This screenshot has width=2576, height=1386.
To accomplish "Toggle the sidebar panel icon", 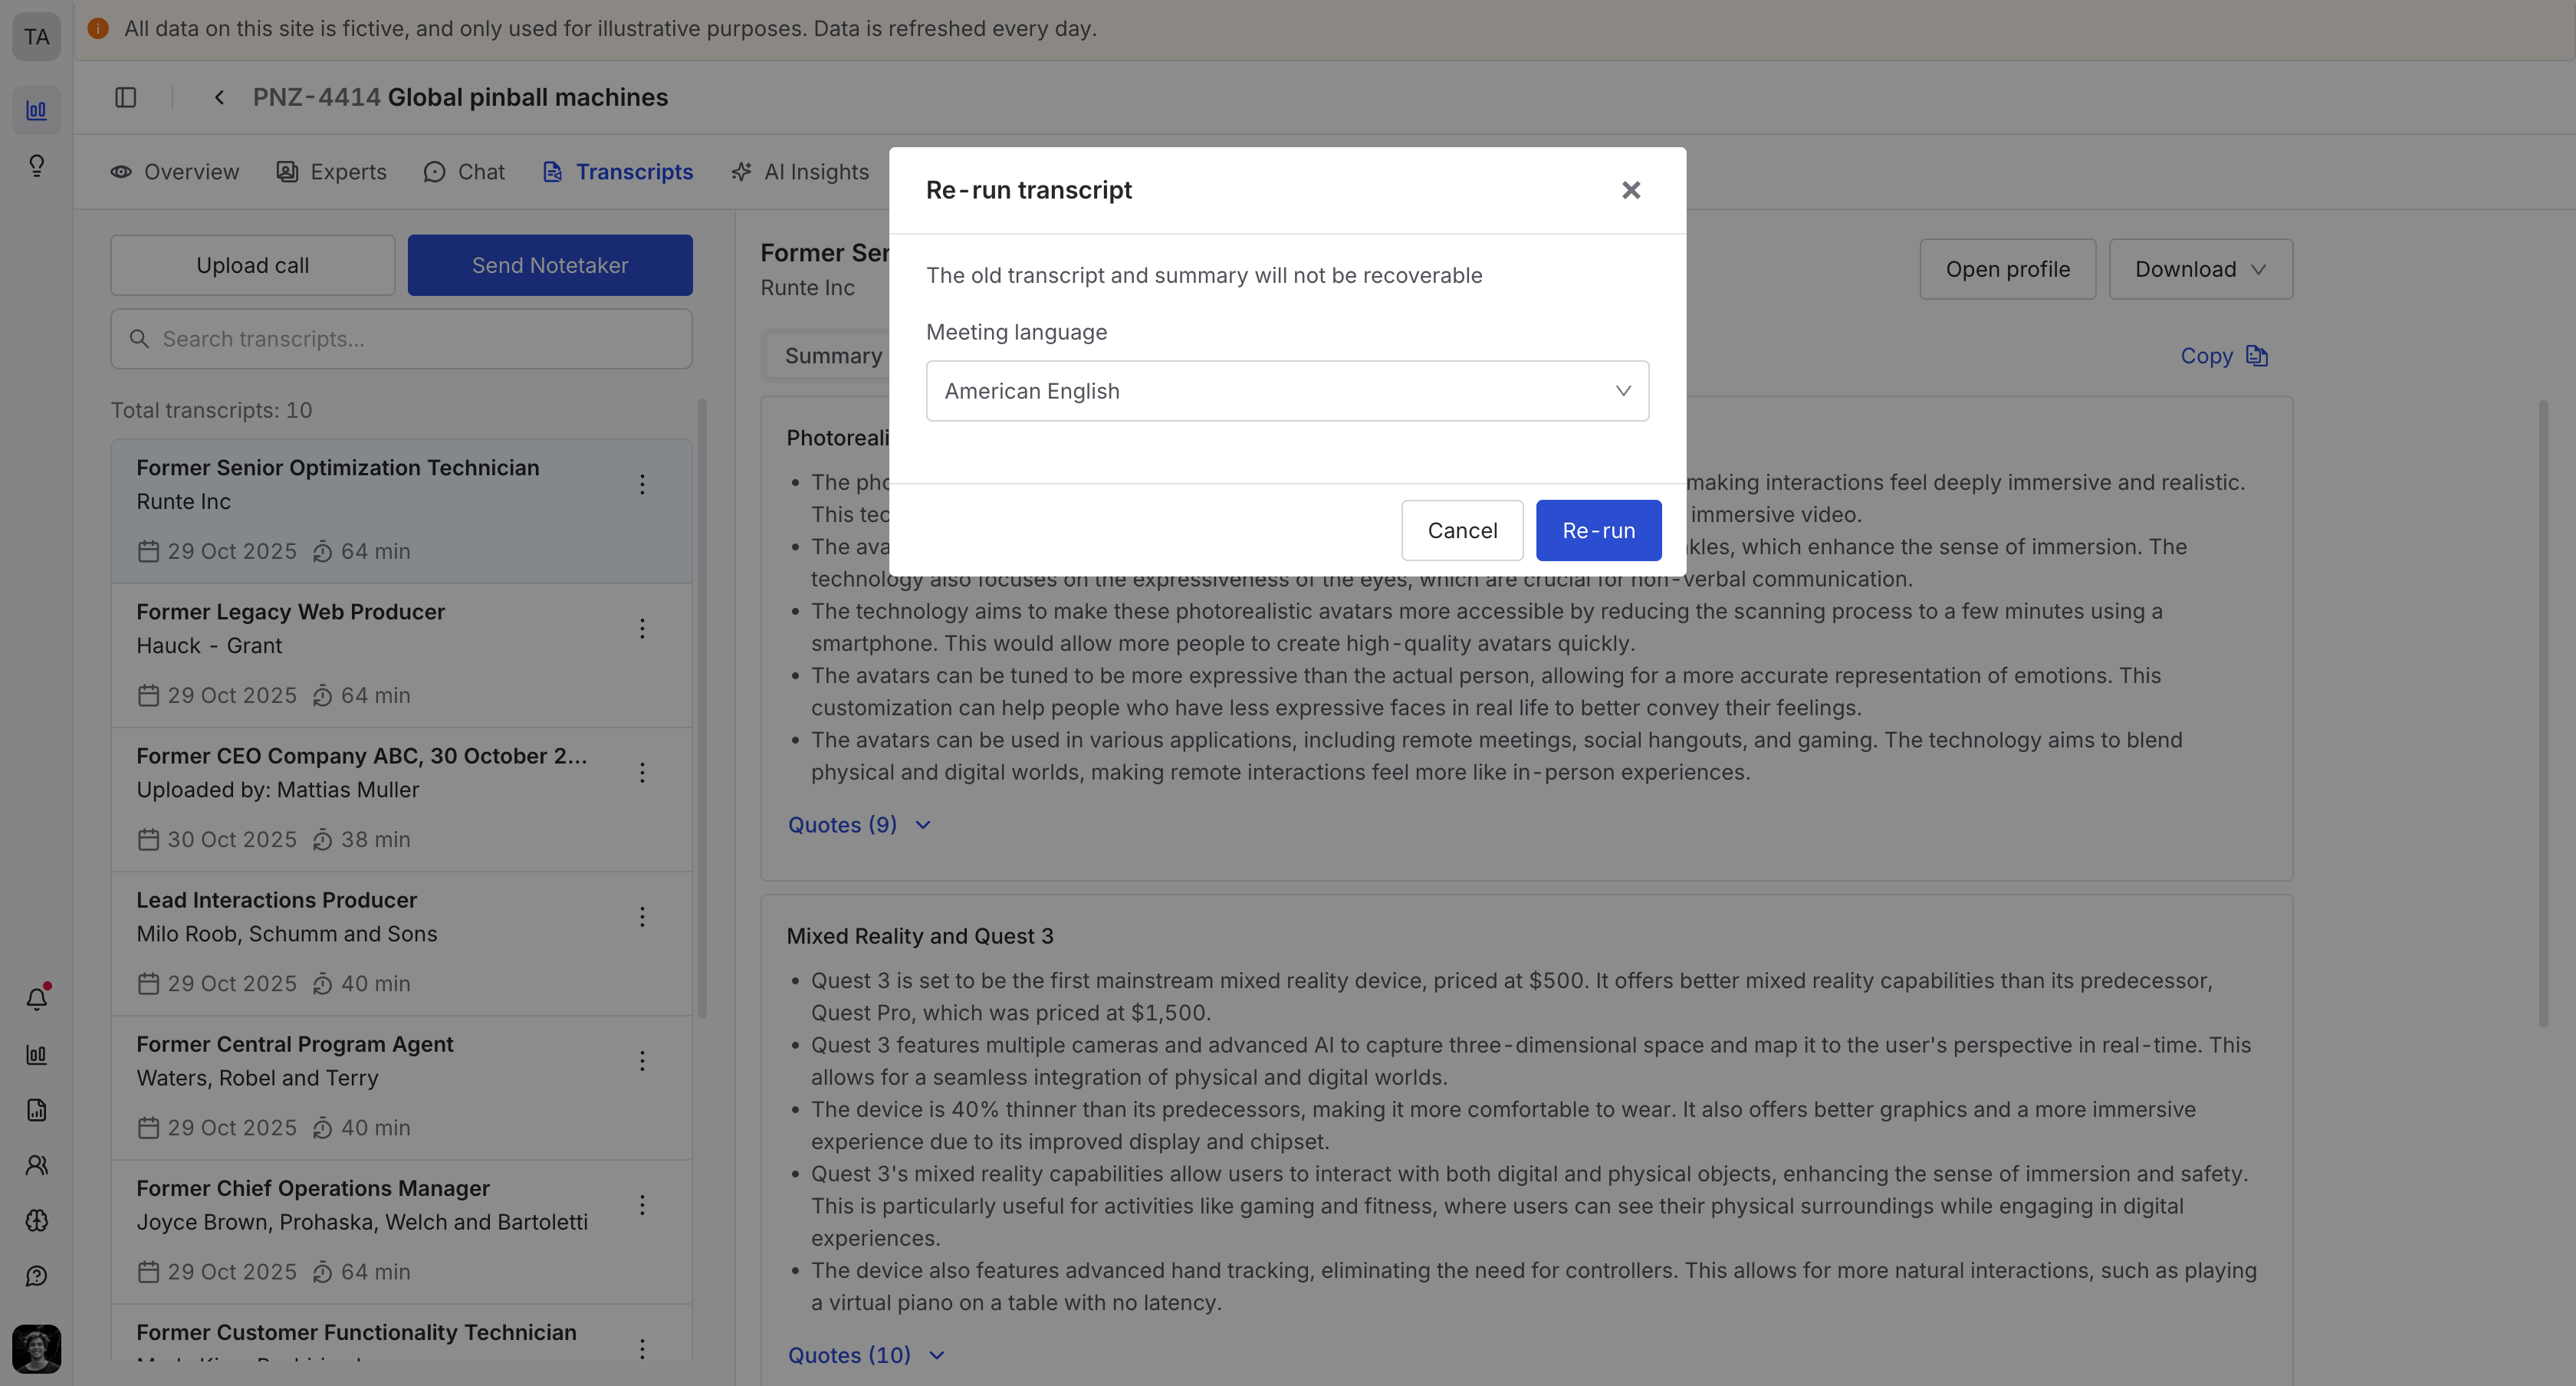I will (x=125, y=97).
